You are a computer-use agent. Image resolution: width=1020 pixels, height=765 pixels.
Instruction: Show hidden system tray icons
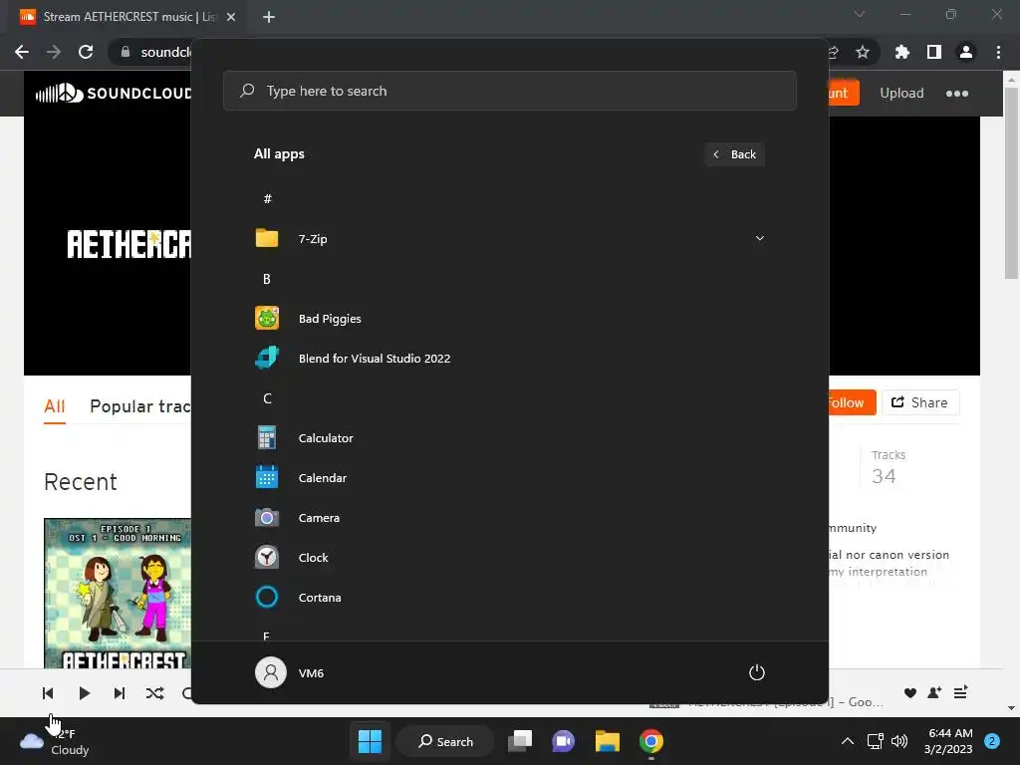pos(848,741)
